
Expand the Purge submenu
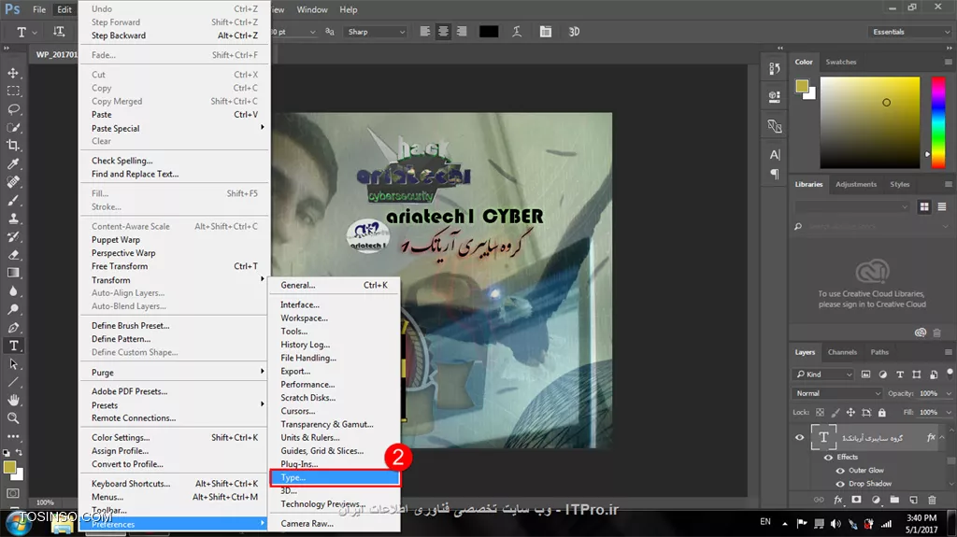175,373
